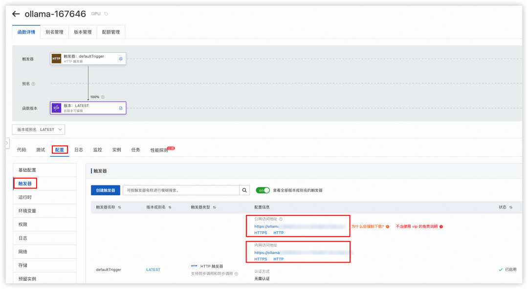Click the LATEST version link in table
The height and width of the screenshot is (289, 528).
(x=153, y=270)
